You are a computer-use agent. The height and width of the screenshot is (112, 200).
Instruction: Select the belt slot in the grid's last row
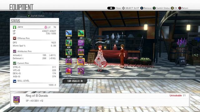click(x=81, y=71)
